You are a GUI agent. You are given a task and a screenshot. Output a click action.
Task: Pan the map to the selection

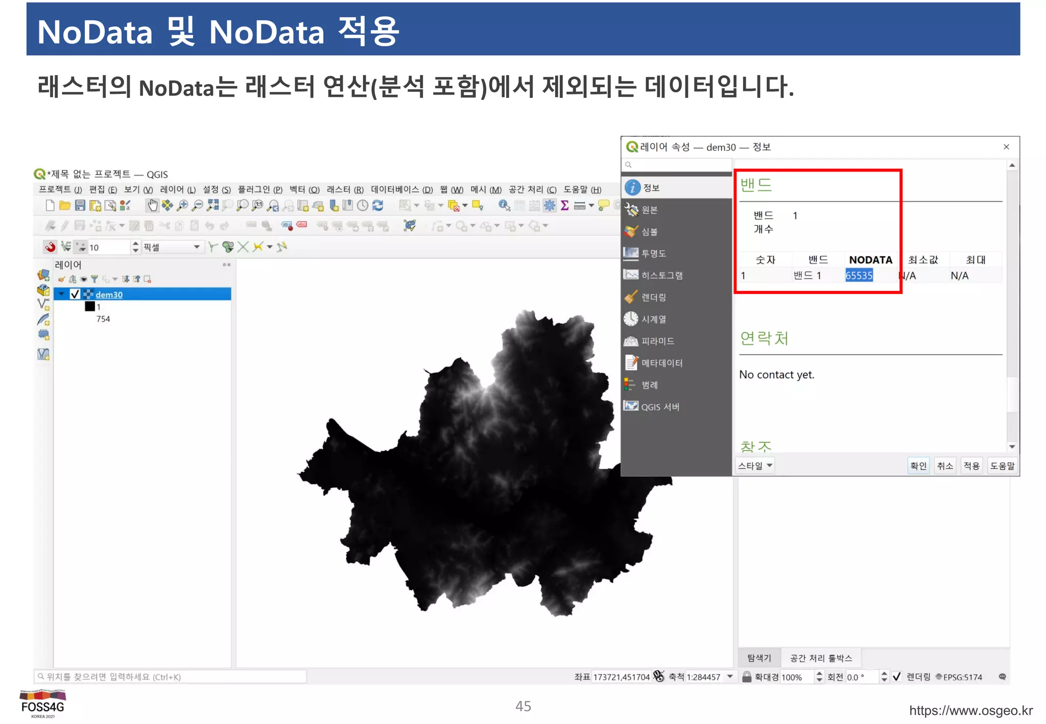[167, 206]
